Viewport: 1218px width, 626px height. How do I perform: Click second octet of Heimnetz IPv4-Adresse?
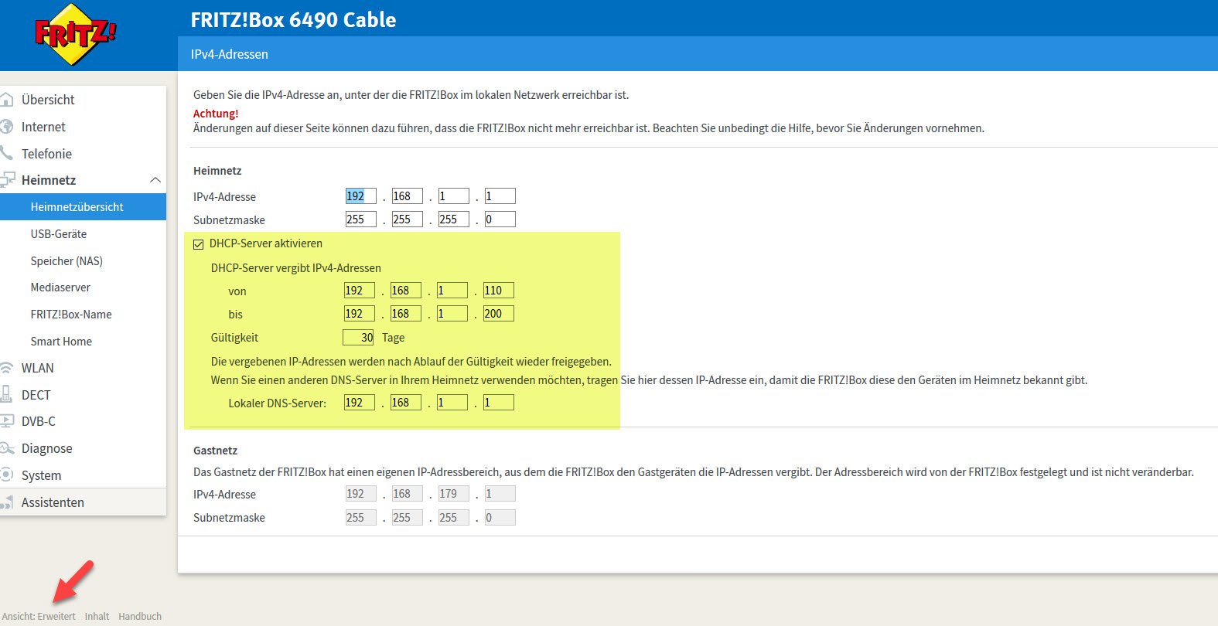408,196
